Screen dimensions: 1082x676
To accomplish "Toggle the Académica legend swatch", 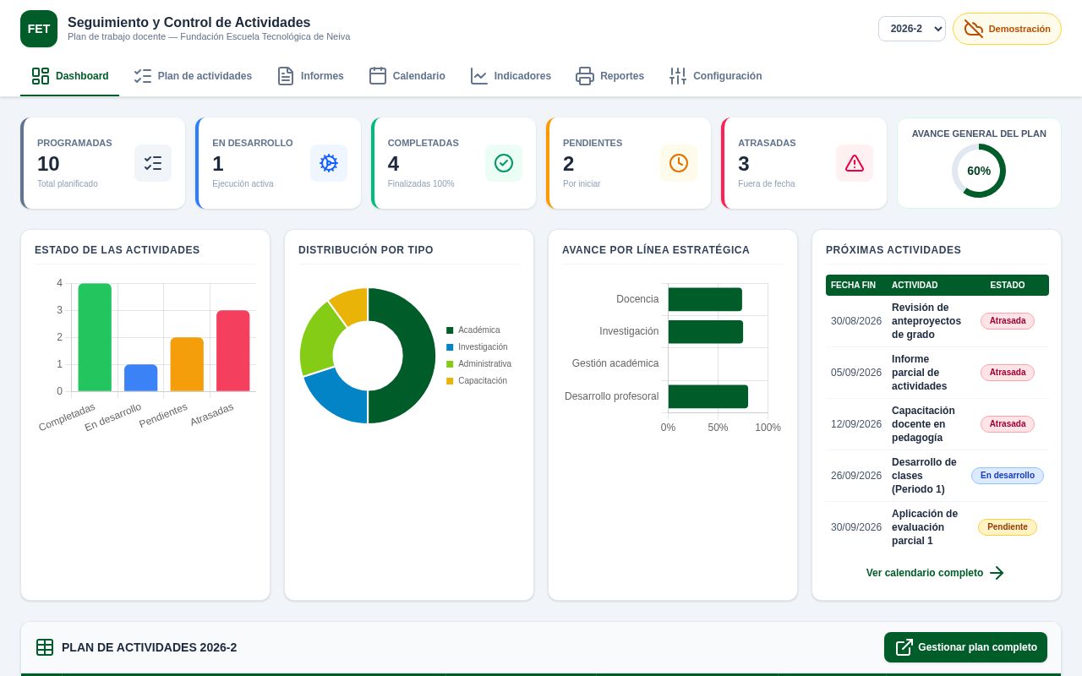I will pyautogui.click(x=450, y=330).
